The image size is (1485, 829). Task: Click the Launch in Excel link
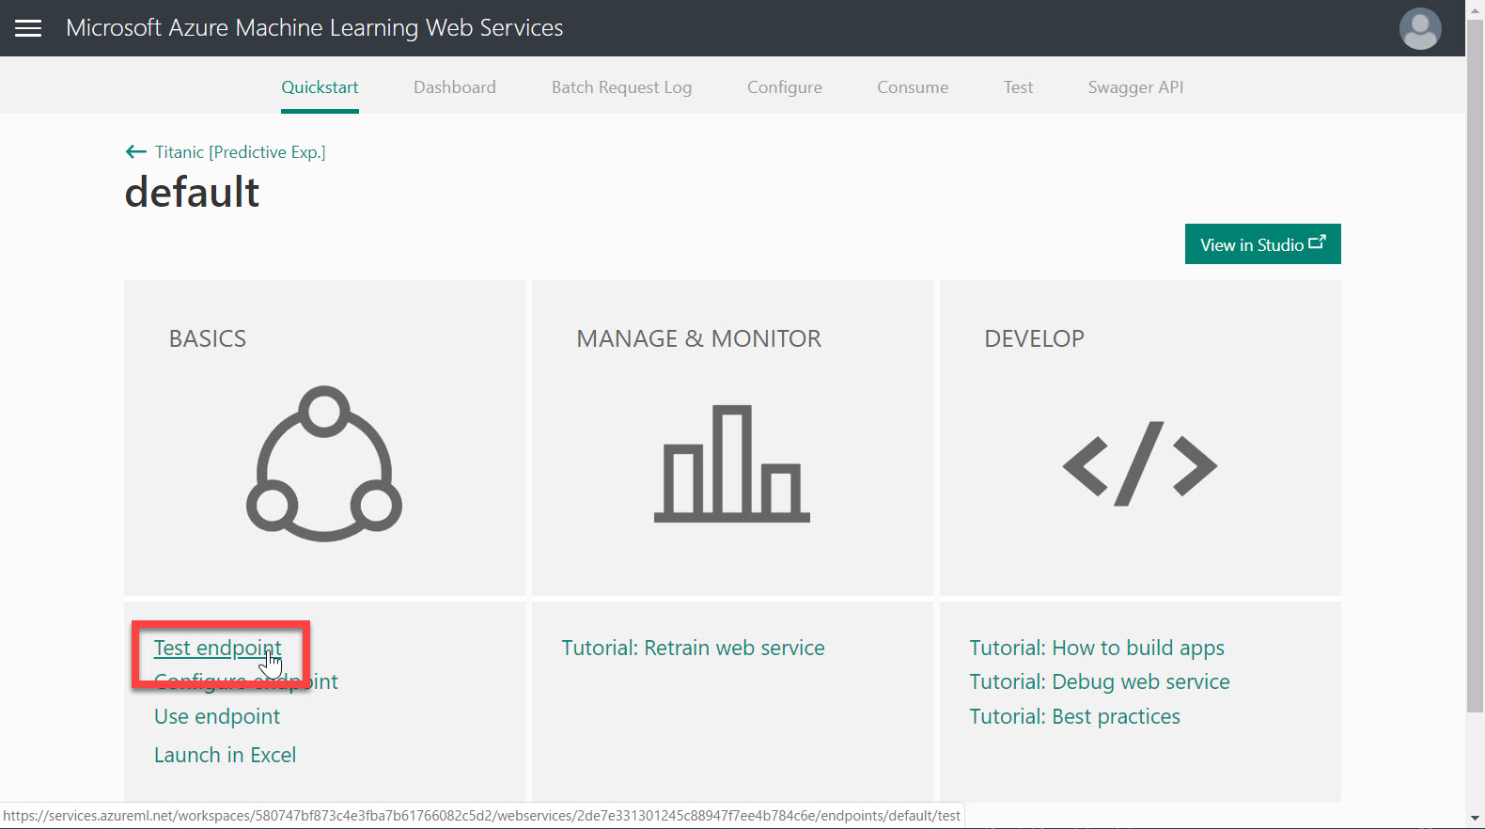click(x=225, y=755)
